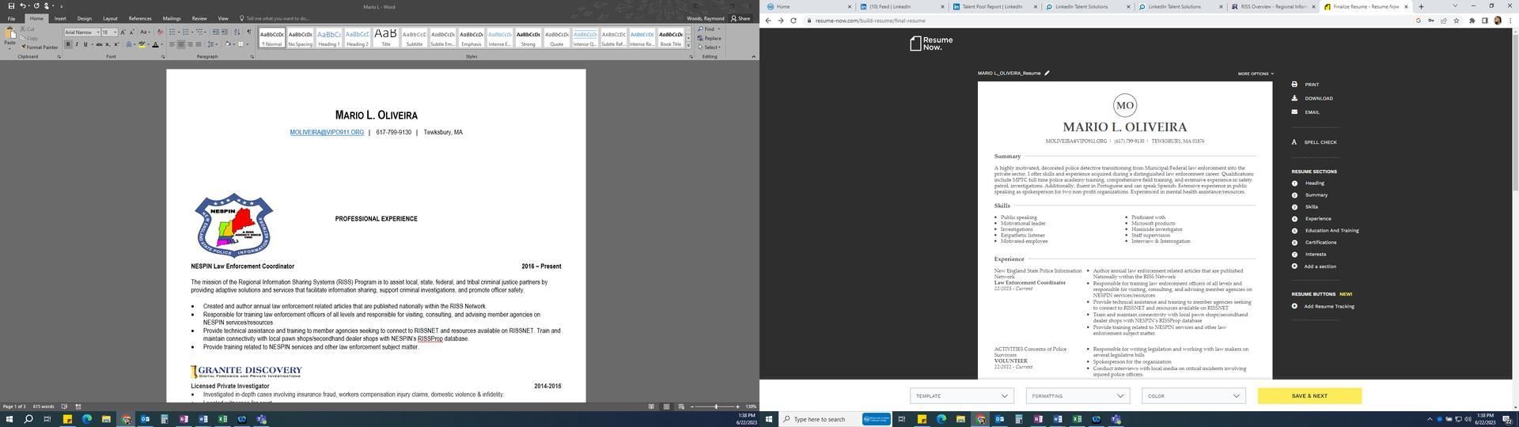Click the Sort icon in Paragraph group
This screenshot has width=1519, height=427.
(x=237, y=32)
